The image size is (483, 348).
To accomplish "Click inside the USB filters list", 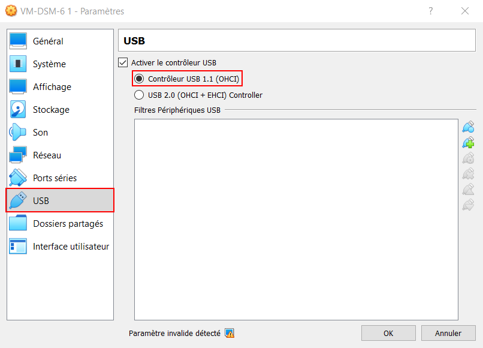I will coord(296,220).
